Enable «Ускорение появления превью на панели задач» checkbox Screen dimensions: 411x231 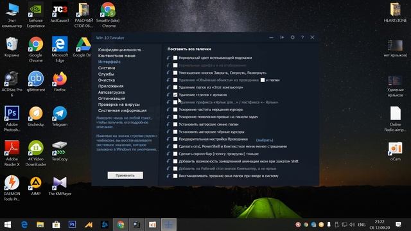(175, 117)
